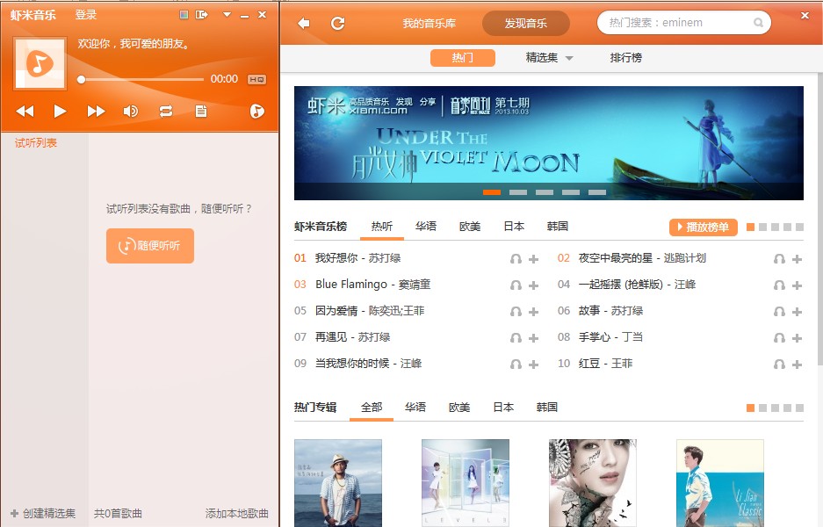Open the lyrics document icon
Screen dimensions: 823x527
201,111
